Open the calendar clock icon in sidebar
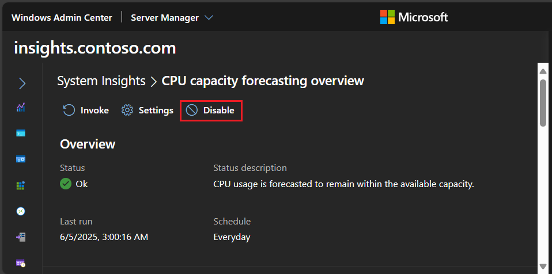The width and height of the screenshot is (552, 274). (21, 262)
